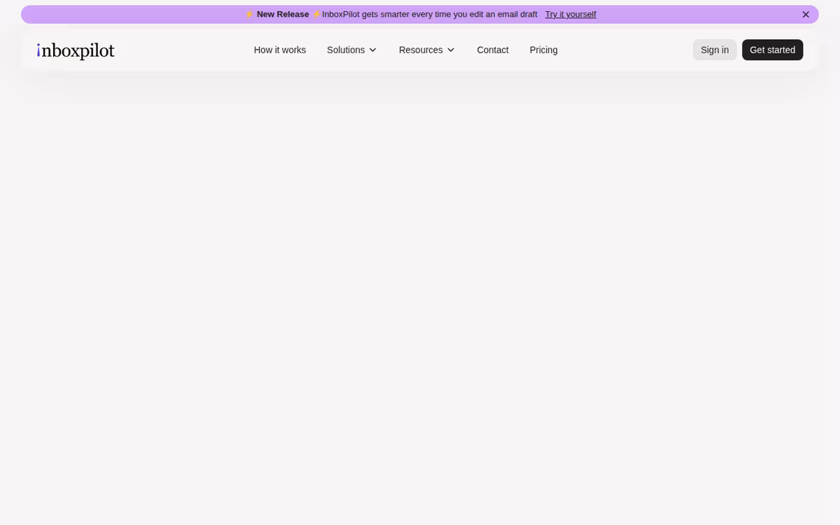The height and width of the screenshot is (525, 840).
Task: Expand the Solutions dropdown menu
Action: (351, 50)
